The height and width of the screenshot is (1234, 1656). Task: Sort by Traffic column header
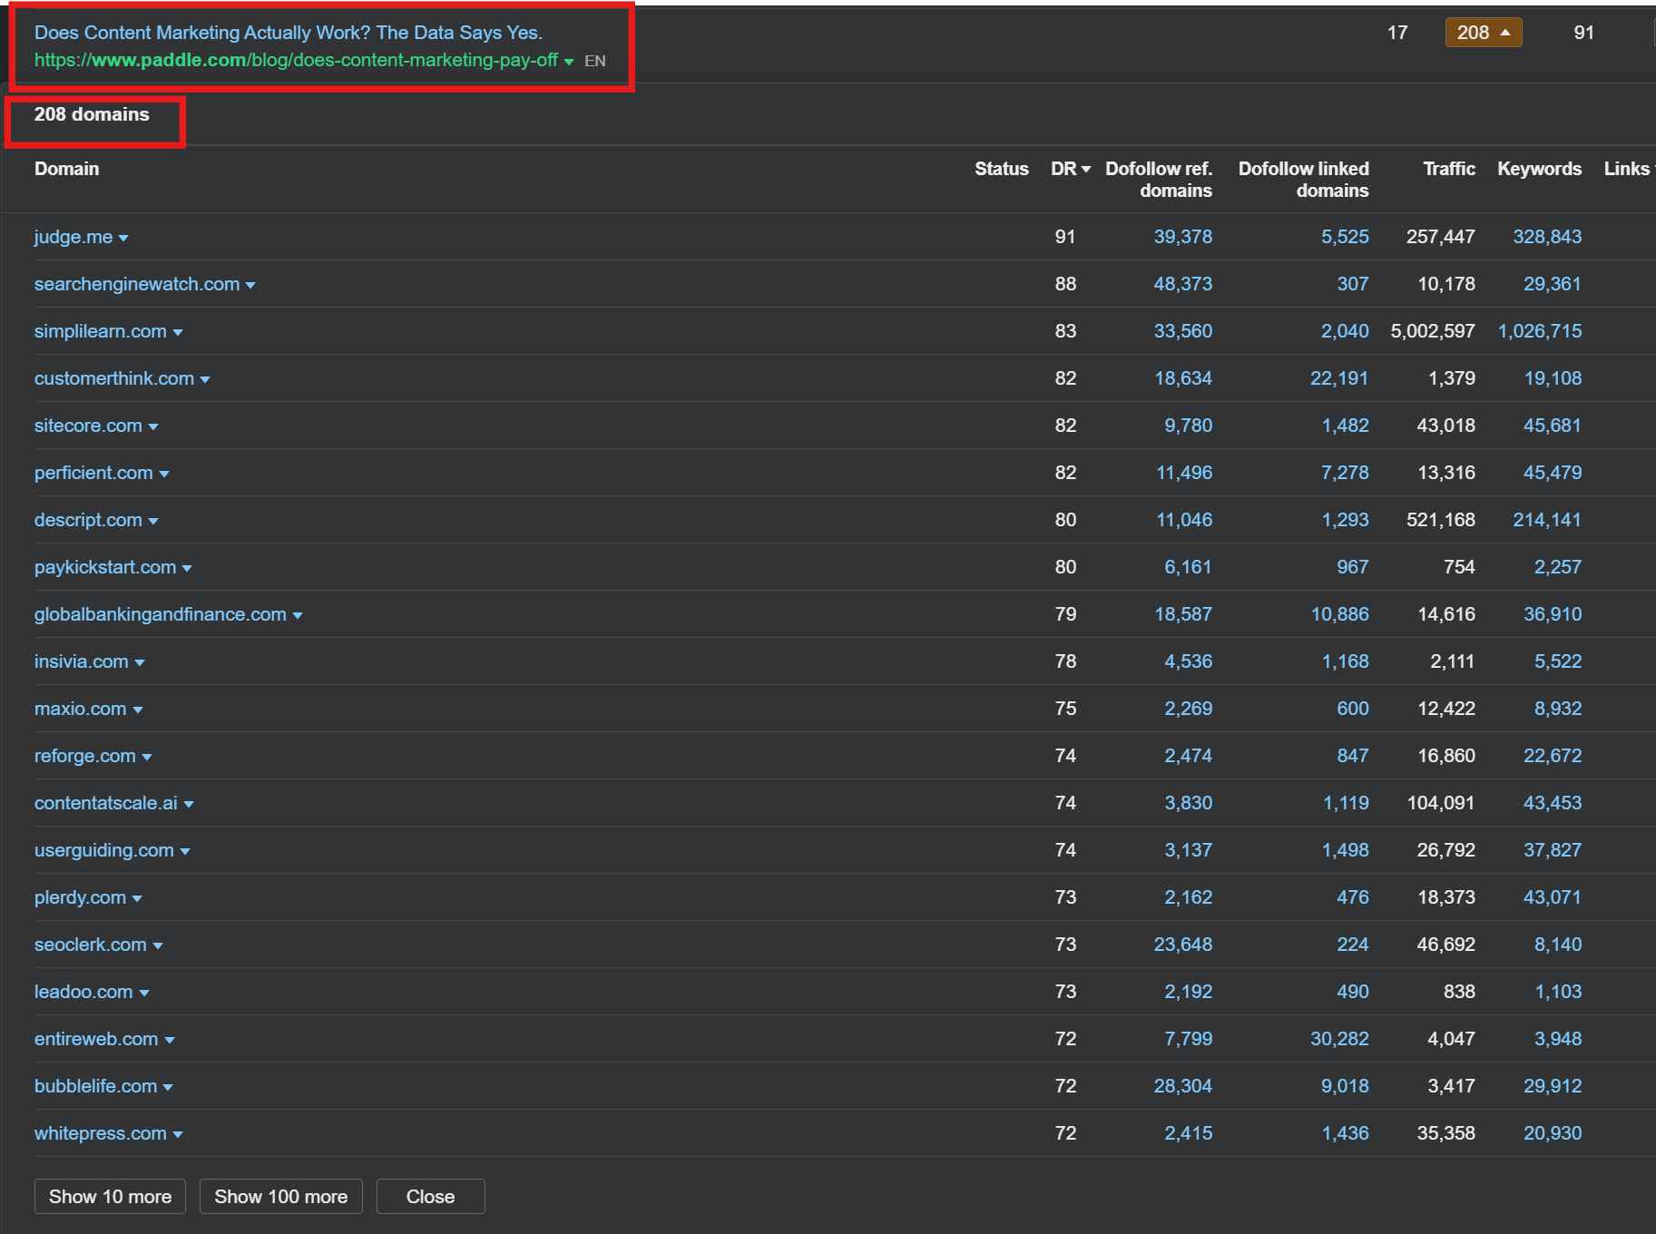(1449, 169)
